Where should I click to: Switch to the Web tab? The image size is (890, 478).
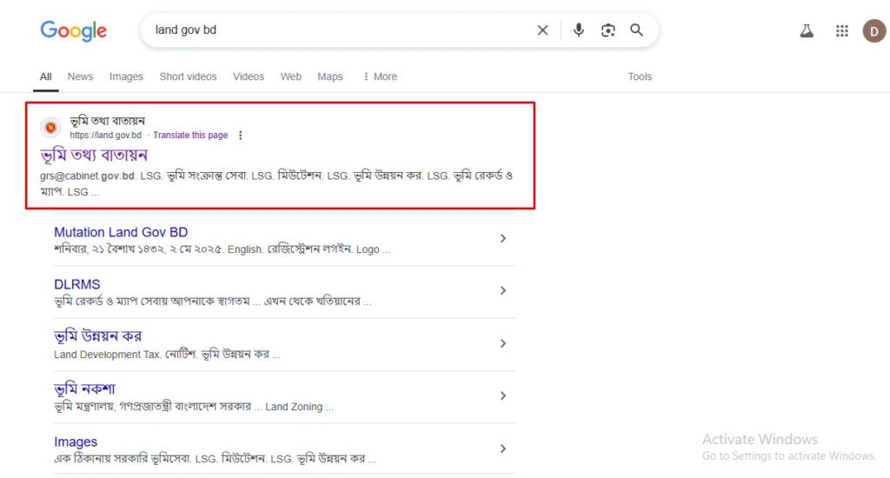point(290,76)
